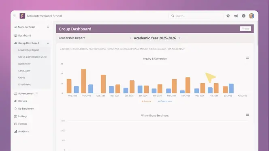269x151 pixels.
Task: Click the magnifier icon in search box
Action: (x=173, y=16)
